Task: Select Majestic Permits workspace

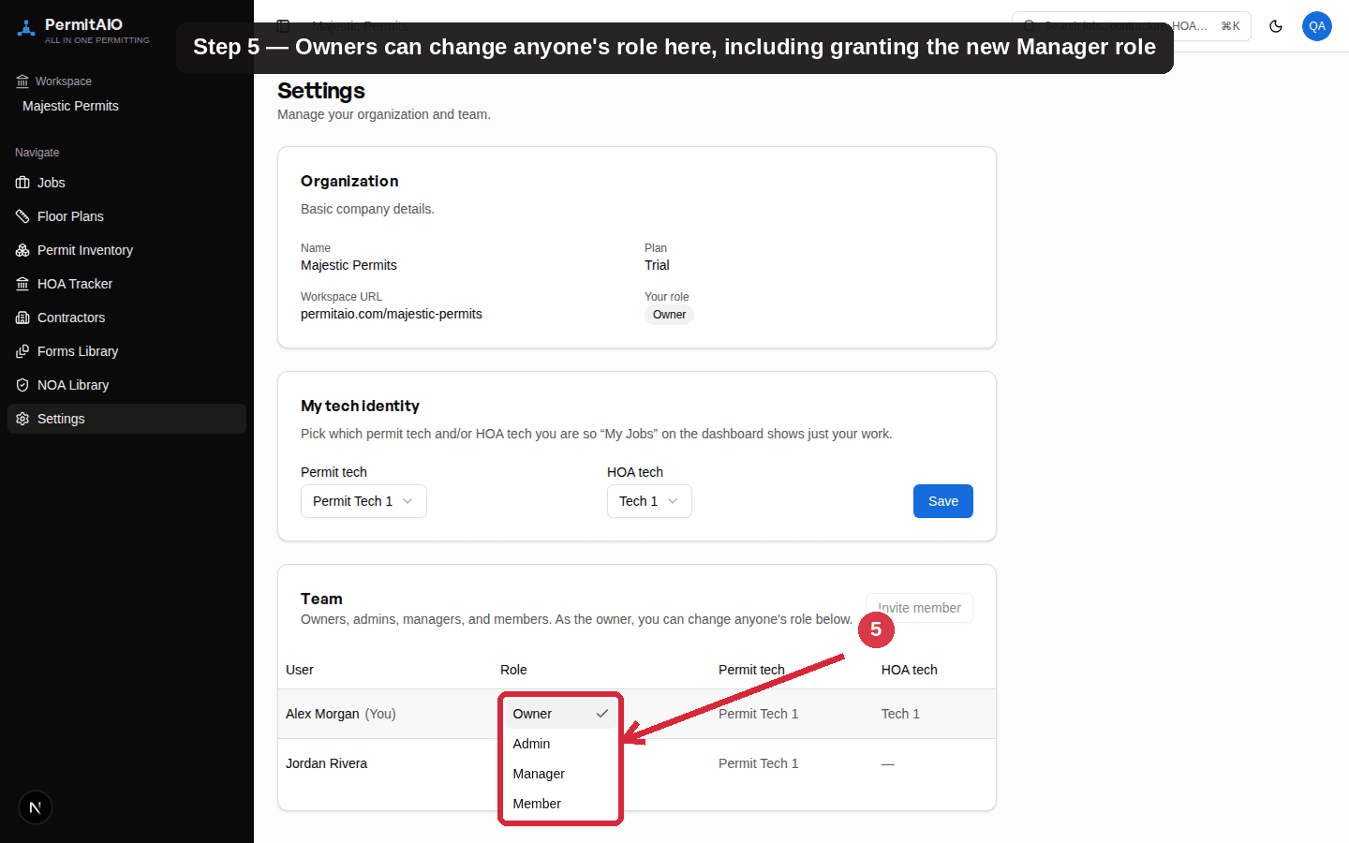Action: [x=70, y=106]
